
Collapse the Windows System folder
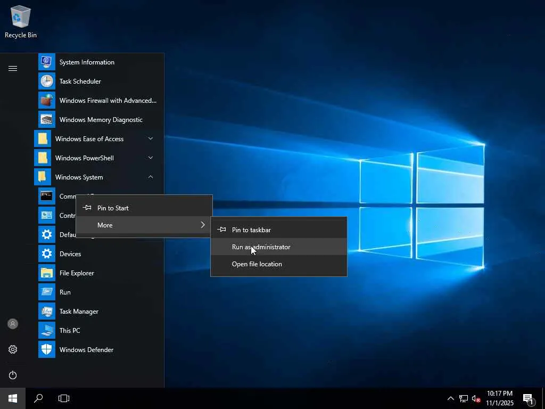[151, 177]
